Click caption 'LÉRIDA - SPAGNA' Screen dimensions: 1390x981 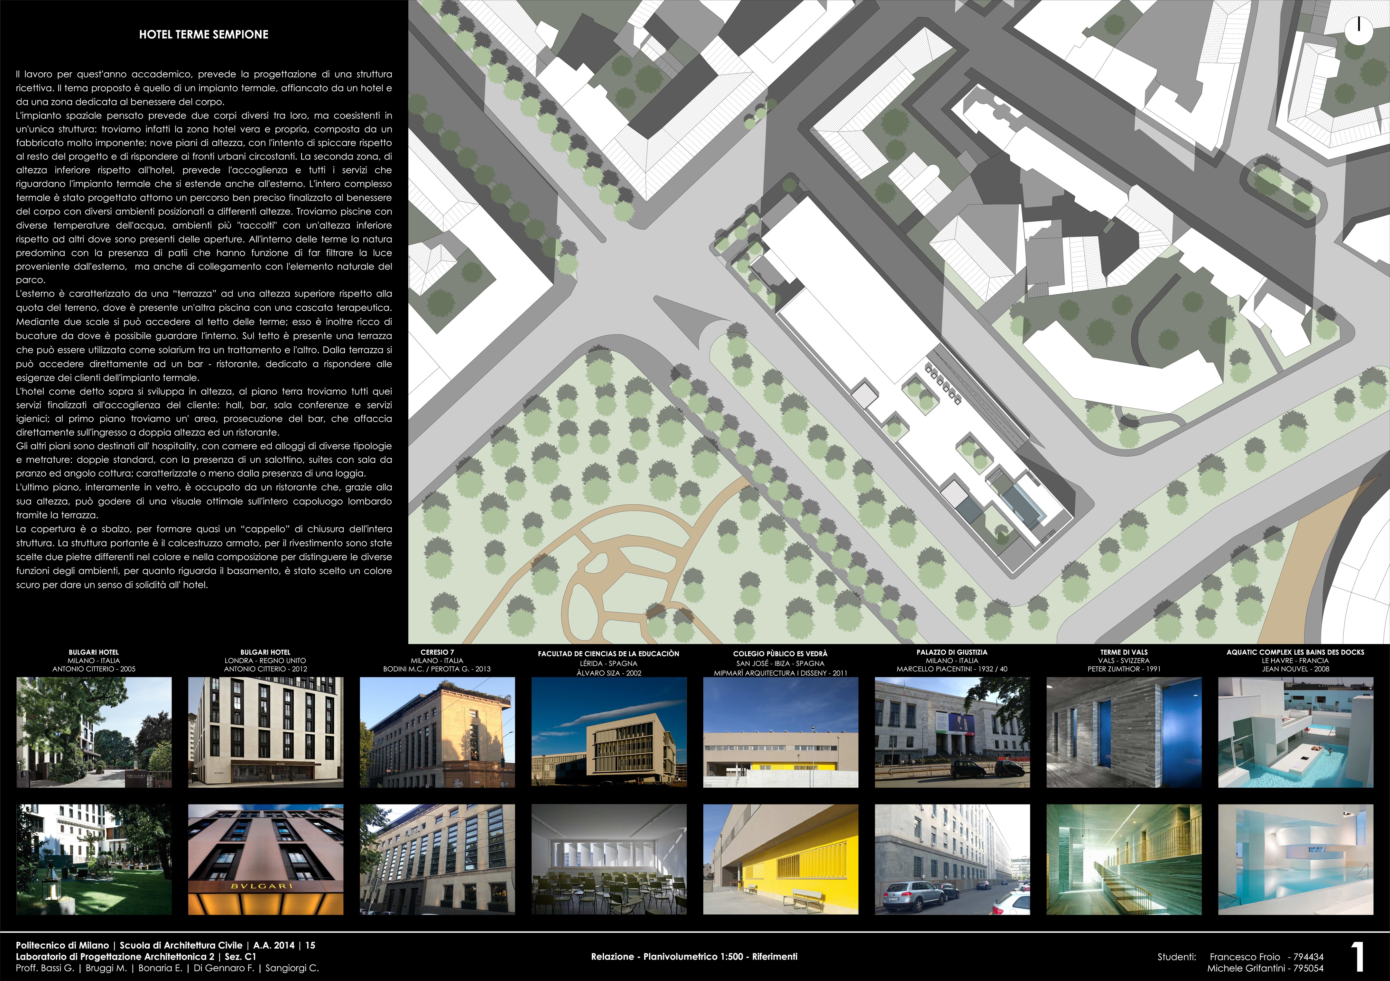click(x=608, y=663)
